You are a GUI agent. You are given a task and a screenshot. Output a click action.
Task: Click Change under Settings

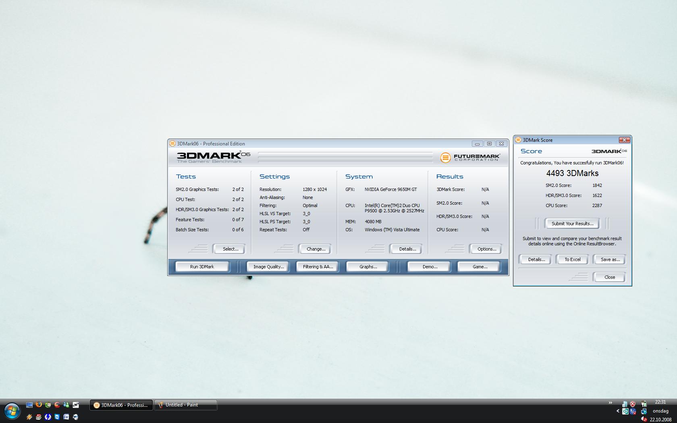(x=316, y=249)
